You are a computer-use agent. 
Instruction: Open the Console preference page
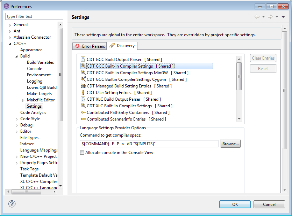[35, 69]
